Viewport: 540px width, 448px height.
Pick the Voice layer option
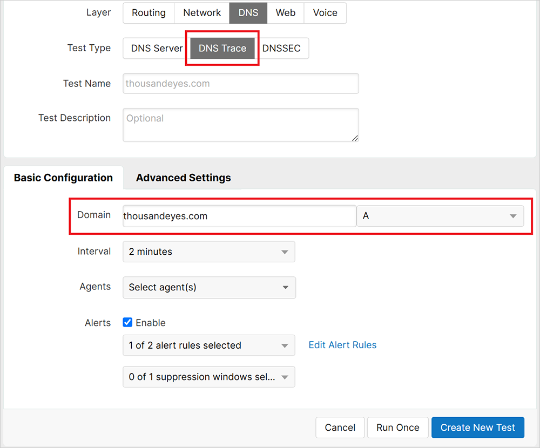(325, 13)
